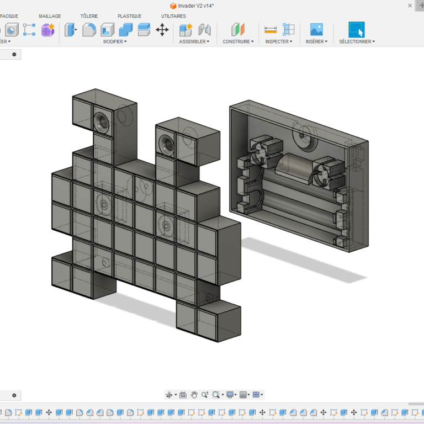Open the purple Create Form tool
The width and height of the screenshot is (424, 424).
[48, 30]
